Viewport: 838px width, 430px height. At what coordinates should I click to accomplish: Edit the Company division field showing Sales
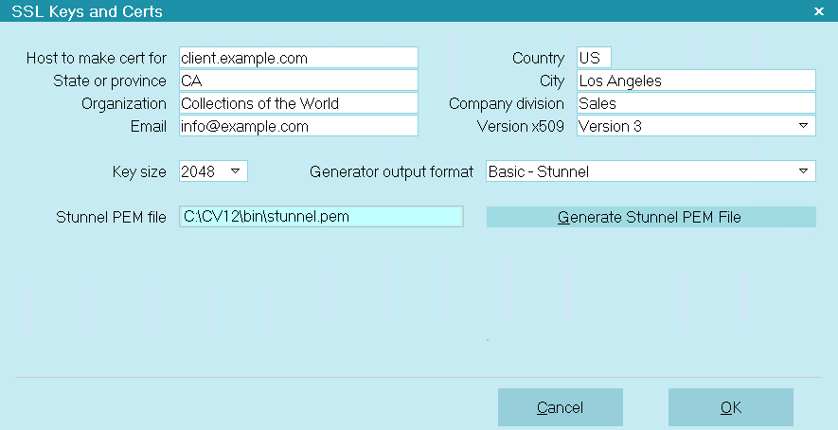(696, 103)
